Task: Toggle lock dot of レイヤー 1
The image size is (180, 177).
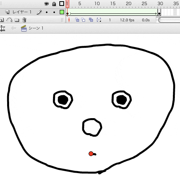Action: [x=54, y=12]
